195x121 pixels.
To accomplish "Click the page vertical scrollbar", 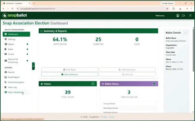I will [193, 50].
